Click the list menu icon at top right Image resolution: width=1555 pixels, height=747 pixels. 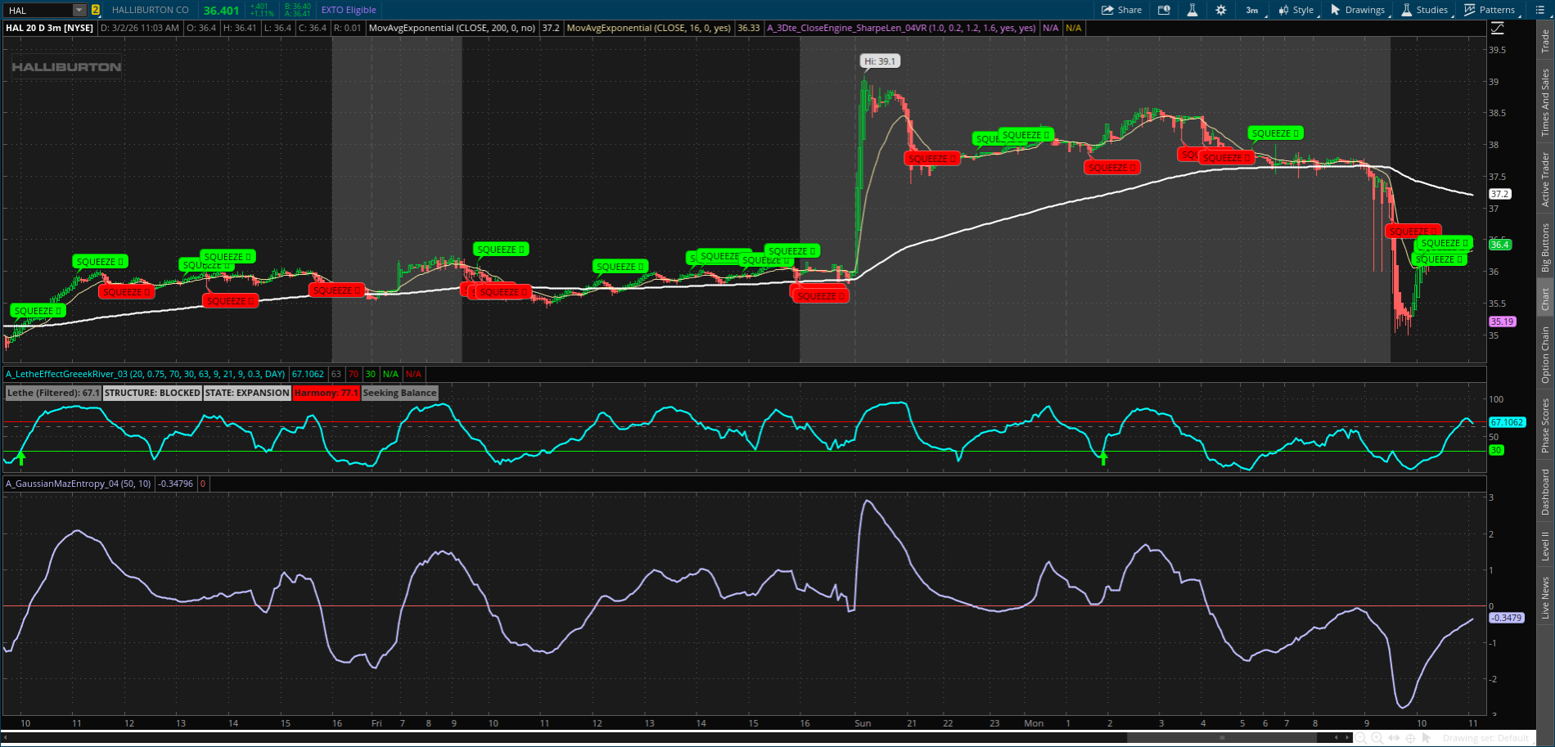click(x=1539, y=10)
